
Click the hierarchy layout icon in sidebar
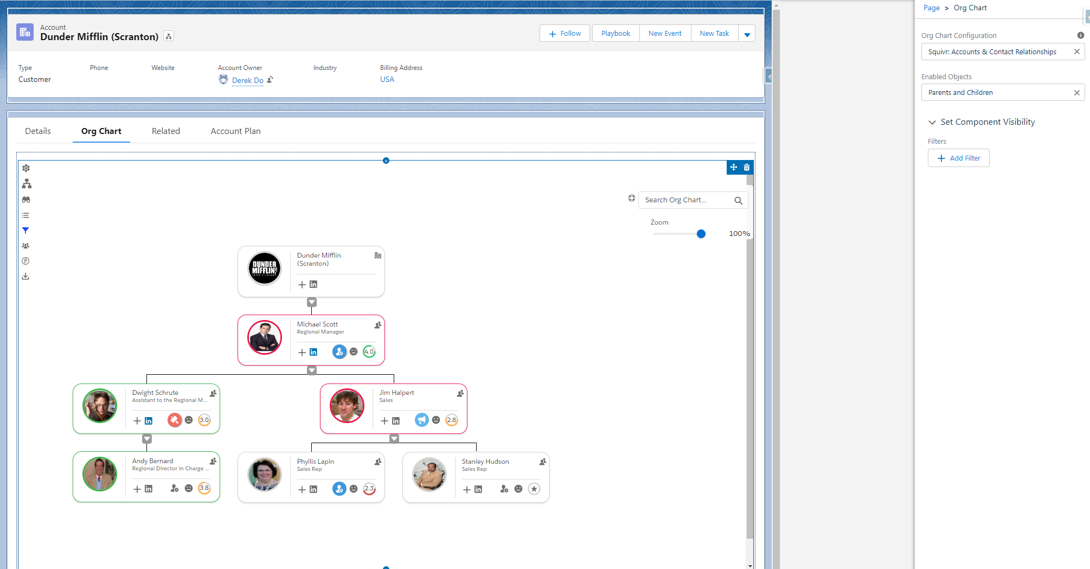(27, 184)
